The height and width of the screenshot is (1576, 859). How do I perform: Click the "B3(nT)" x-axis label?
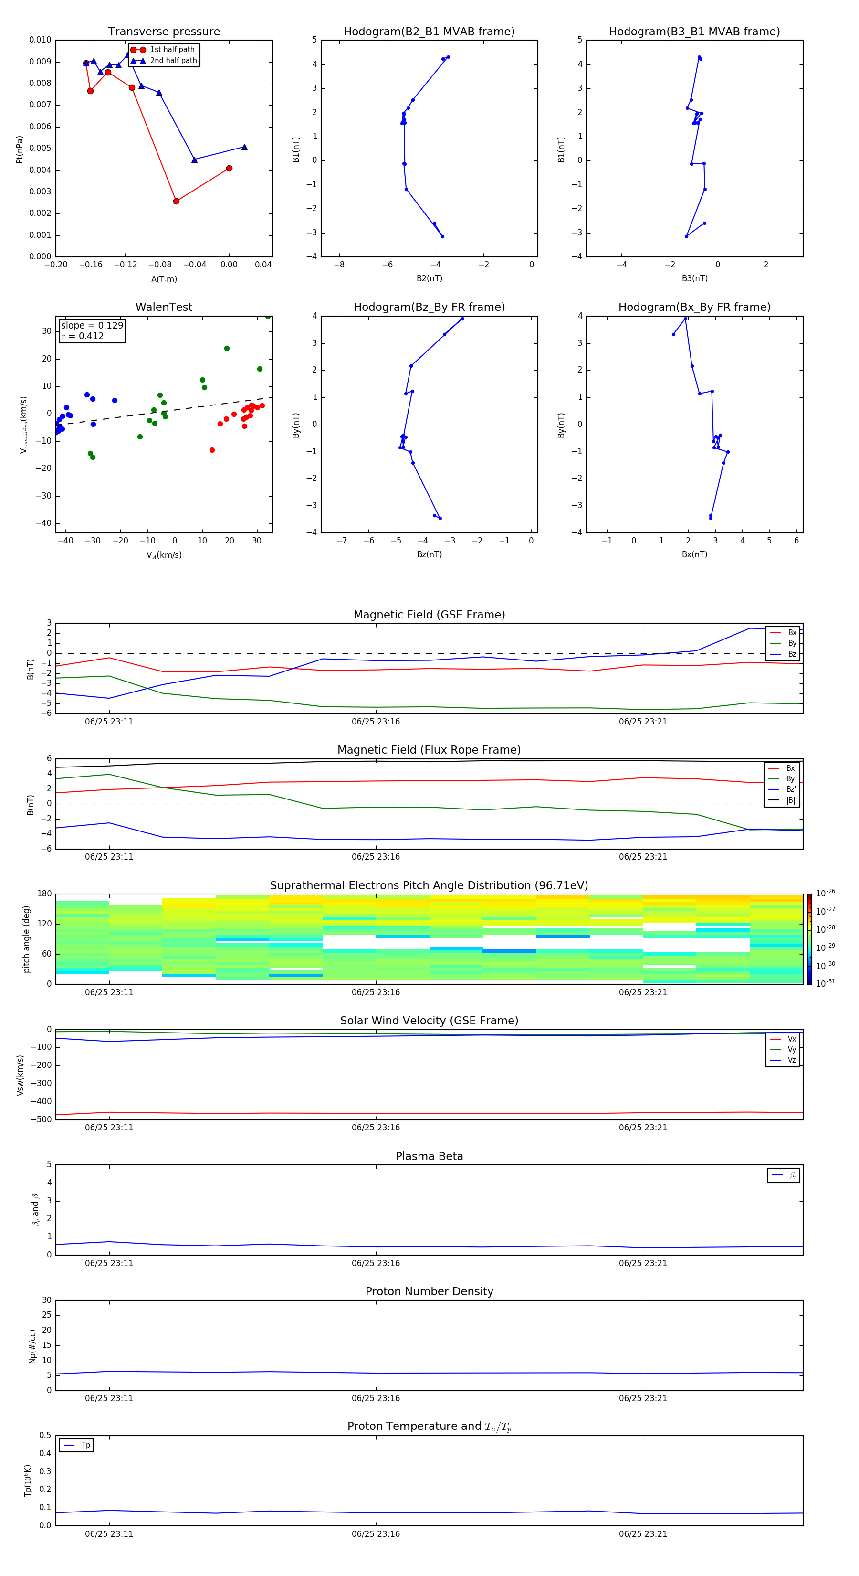click(x=694, y=278)
